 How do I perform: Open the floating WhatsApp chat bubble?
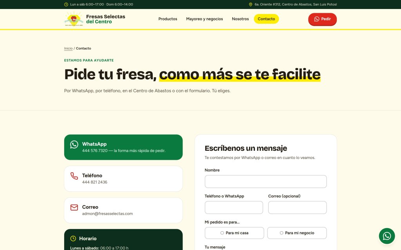pos(387,236)
